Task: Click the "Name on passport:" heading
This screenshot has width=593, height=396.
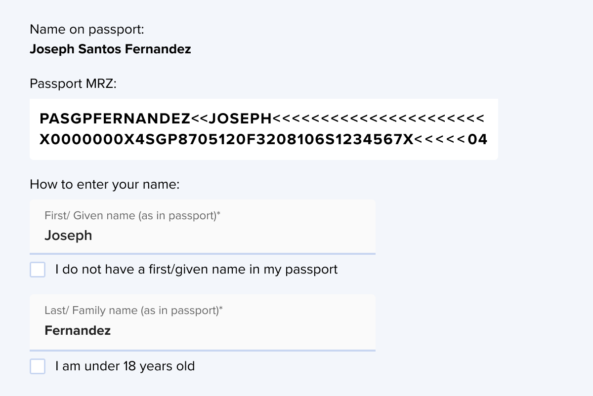Action: point(87,30)
